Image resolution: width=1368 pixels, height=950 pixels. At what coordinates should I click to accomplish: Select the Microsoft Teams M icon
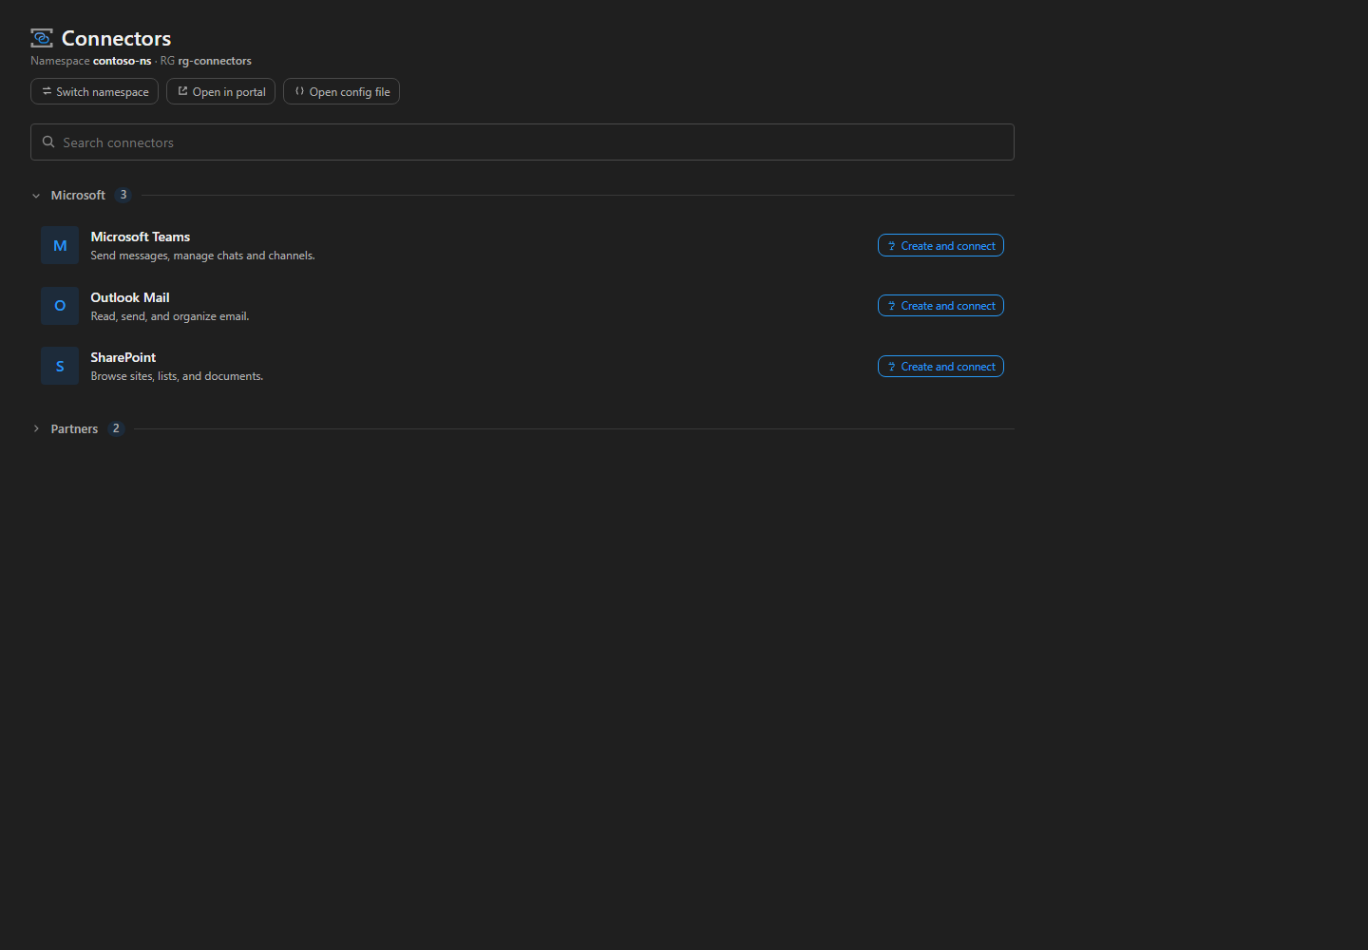(60, 245)
